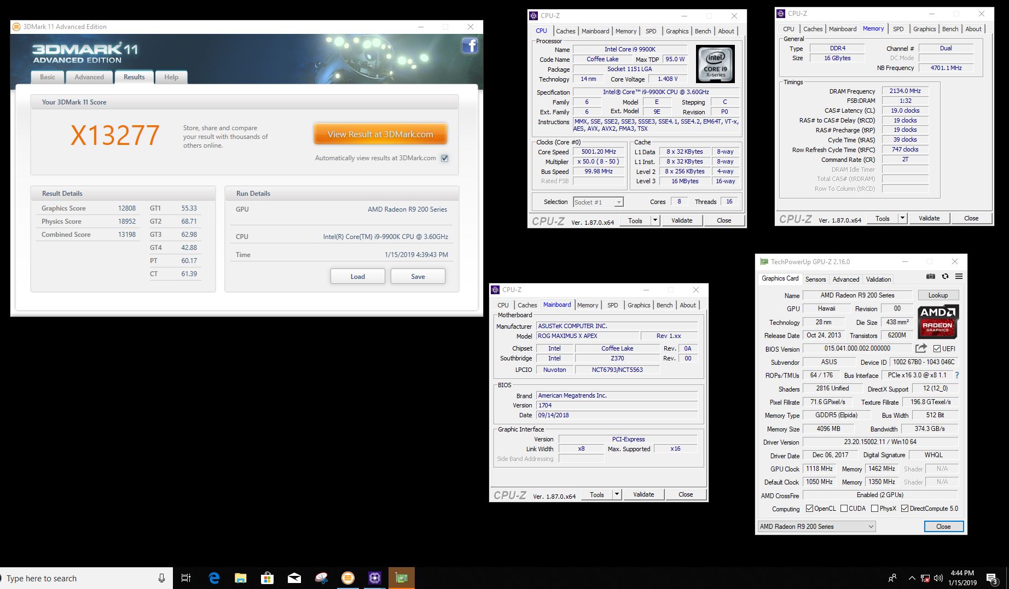The width and height of the screenshot is (1009, 589).
Task: Select the DRAM Frequency 2134.0 MHz value
Action: coord(905,91)
